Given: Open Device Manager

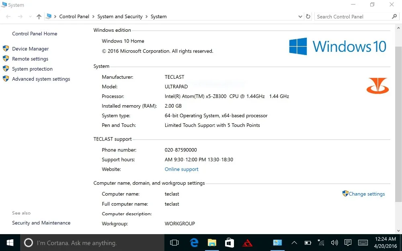Looking at the screenshot, I should (x=30, y=49).
